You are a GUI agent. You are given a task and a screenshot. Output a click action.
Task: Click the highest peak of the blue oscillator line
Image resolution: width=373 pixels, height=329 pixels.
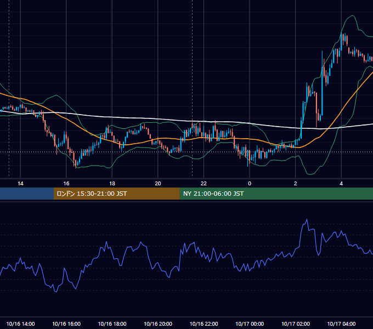pyautogui.click(x=307, y=219)
